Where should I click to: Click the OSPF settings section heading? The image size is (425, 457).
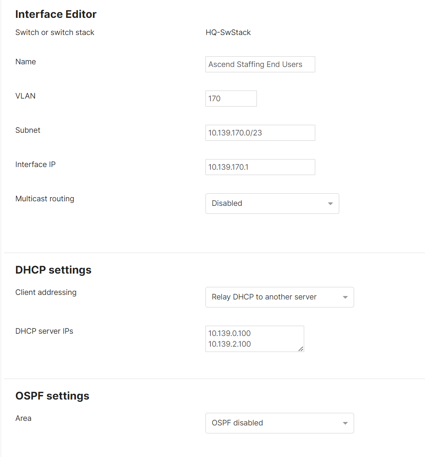(x=52, y=396)
